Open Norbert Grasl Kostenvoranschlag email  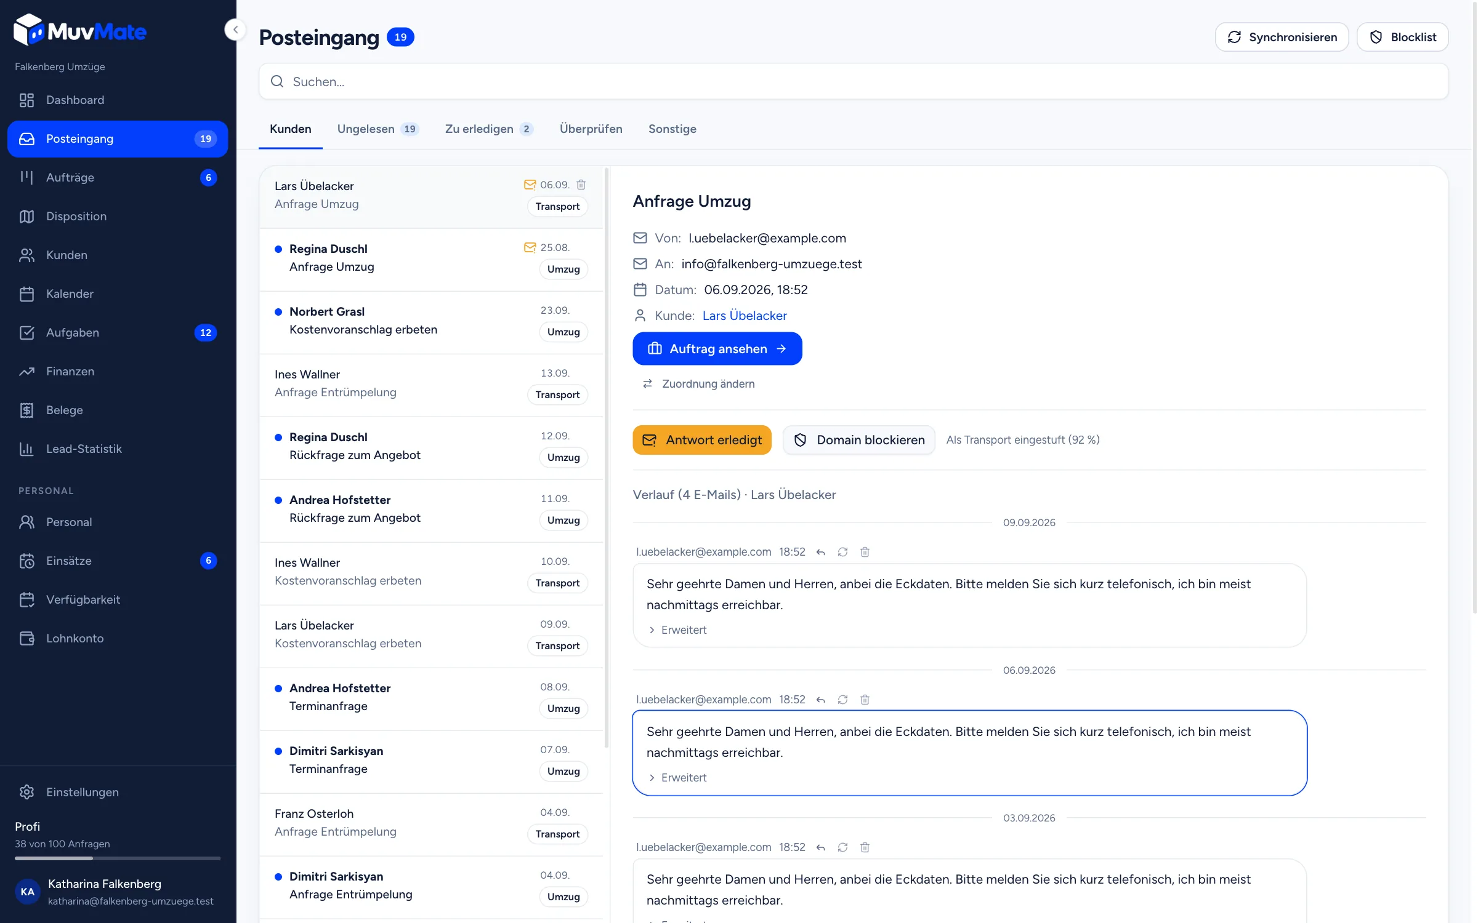pyautogui.click(x=431, y=322)
